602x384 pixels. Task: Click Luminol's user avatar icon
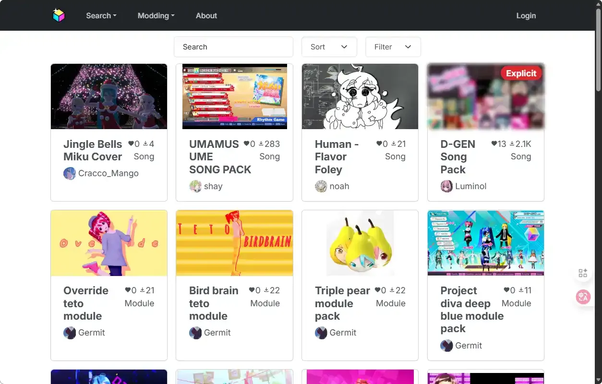[446, 186]
